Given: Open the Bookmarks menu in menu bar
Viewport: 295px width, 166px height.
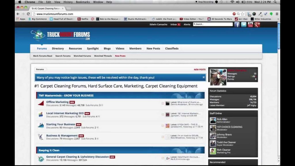Looking at the screenshot, I should point(83,2).
